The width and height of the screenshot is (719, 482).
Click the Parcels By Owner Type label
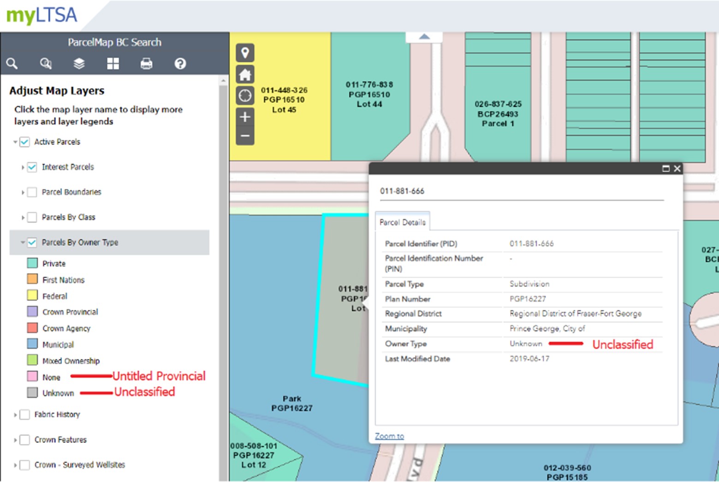[x=80, y=243]
